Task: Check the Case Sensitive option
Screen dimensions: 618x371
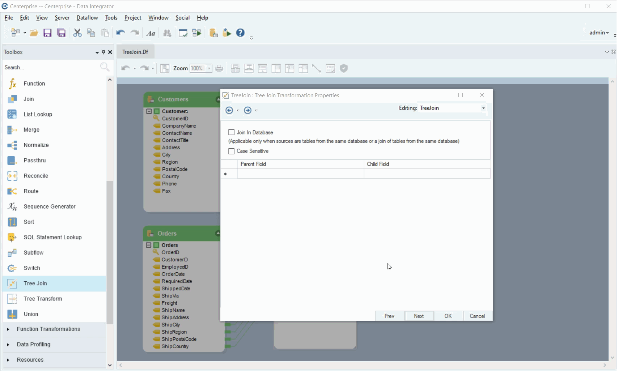Action: point(232,151)
